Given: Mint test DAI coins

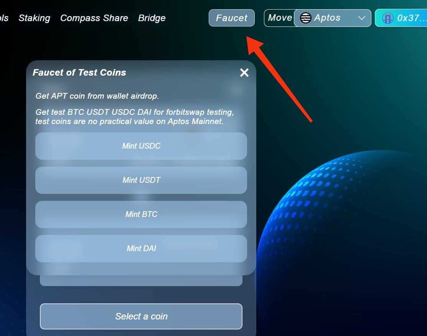Looking at the screenshot, I should (141, 248).
